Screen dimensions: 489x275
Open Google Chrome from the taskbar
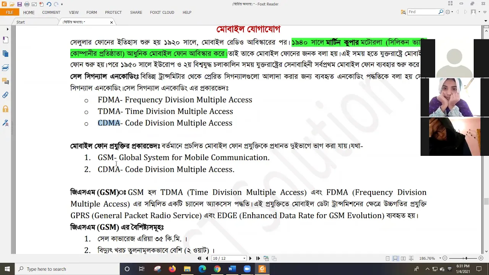coord(217,269)
